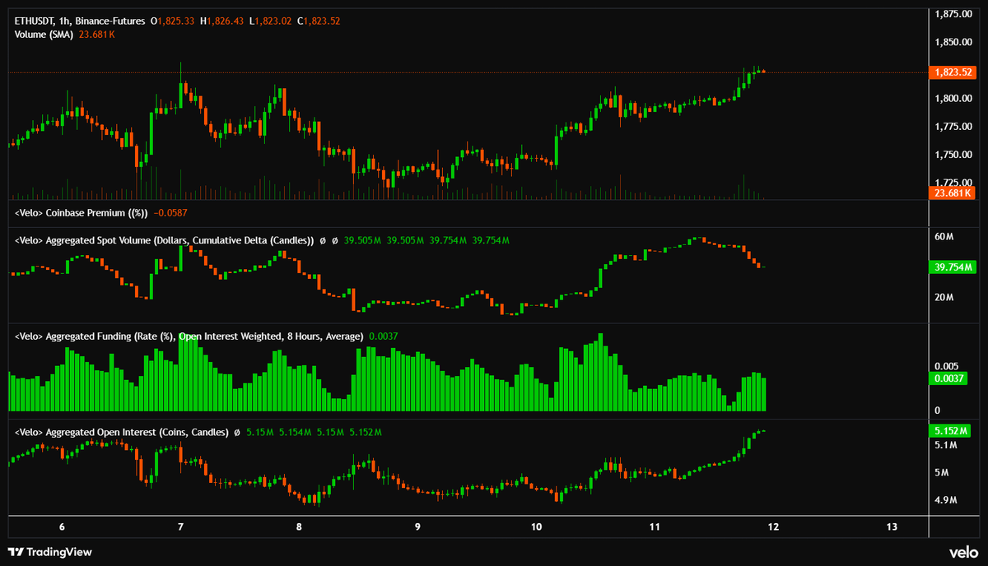Click date 9 on the time axis
Viewport: 988px width, 566px height.
(x=417, y=527)
